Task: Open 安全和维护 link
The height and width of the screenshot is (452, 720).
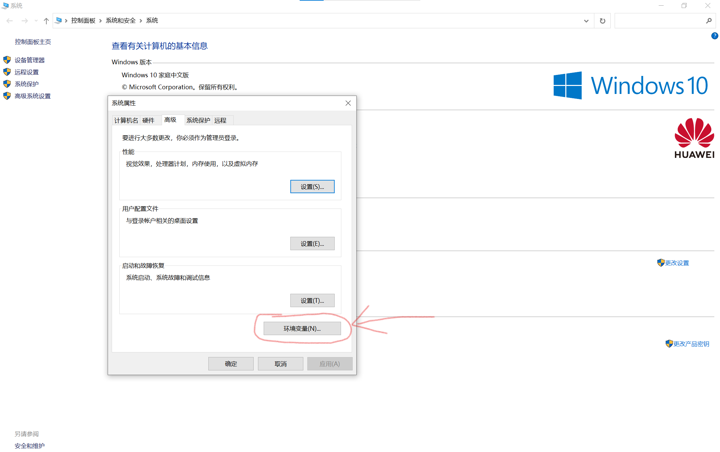Action: click(x=30, y=446)
